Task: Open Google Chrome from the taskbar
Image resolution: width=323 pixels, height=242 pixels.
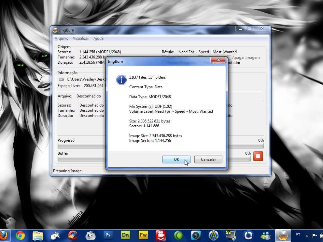Action: (x=20, y=235)
